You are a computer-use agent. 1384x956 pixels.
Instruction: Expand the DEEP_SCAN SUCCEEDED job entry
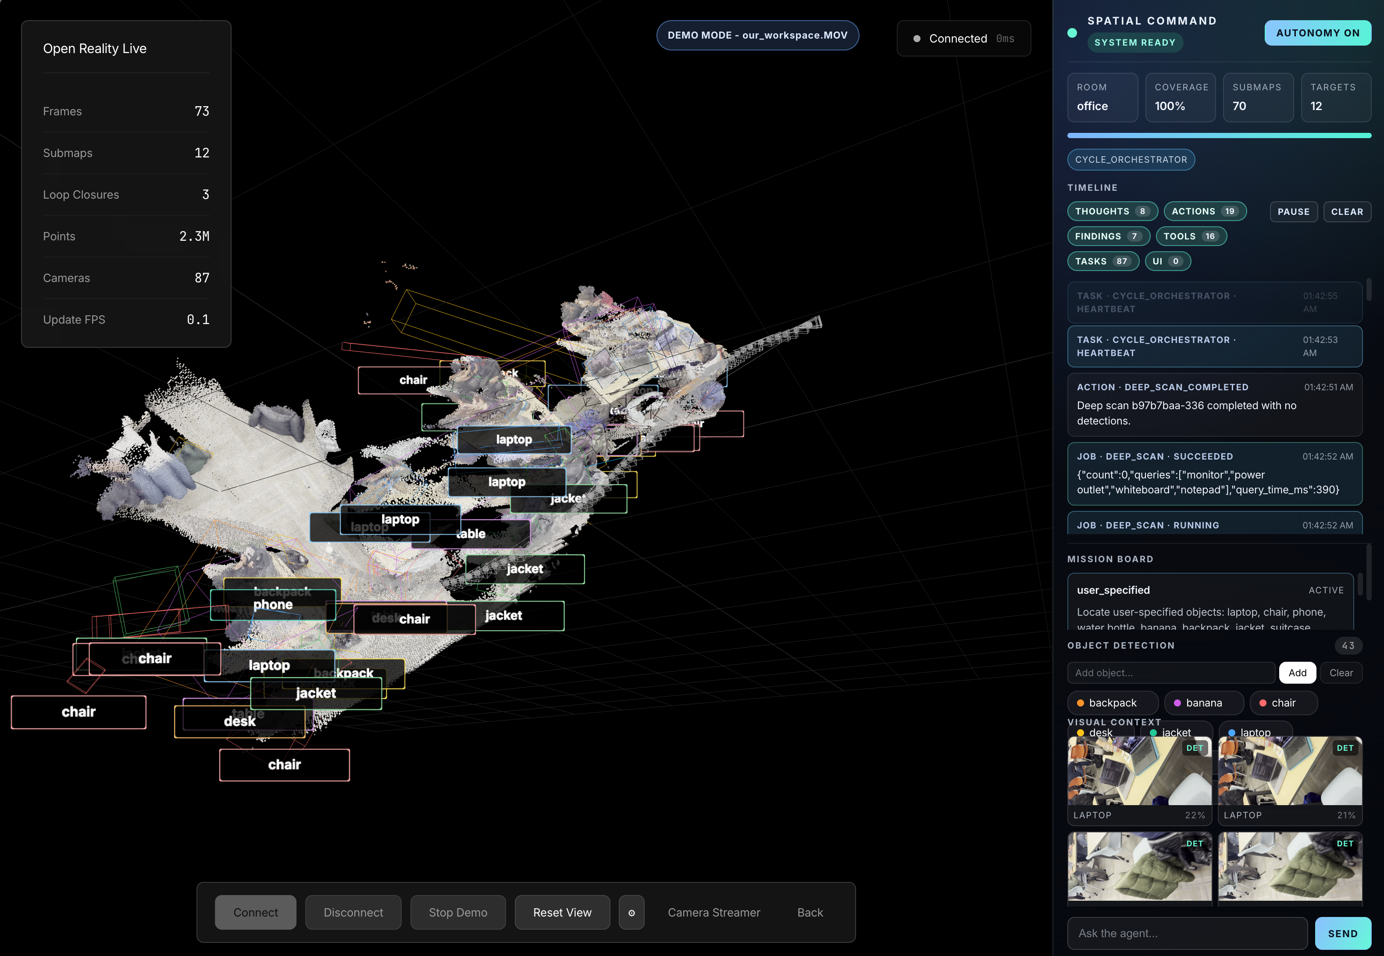pos(1214,474)
